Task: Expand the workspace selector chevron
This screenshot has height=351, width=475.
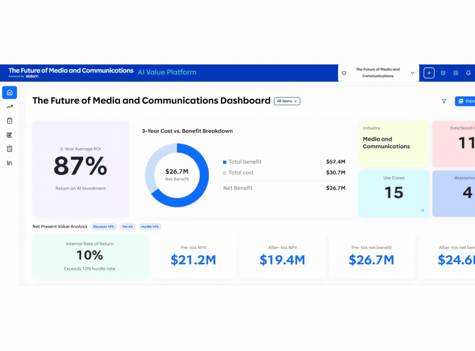Action: (x=412, y=73)
